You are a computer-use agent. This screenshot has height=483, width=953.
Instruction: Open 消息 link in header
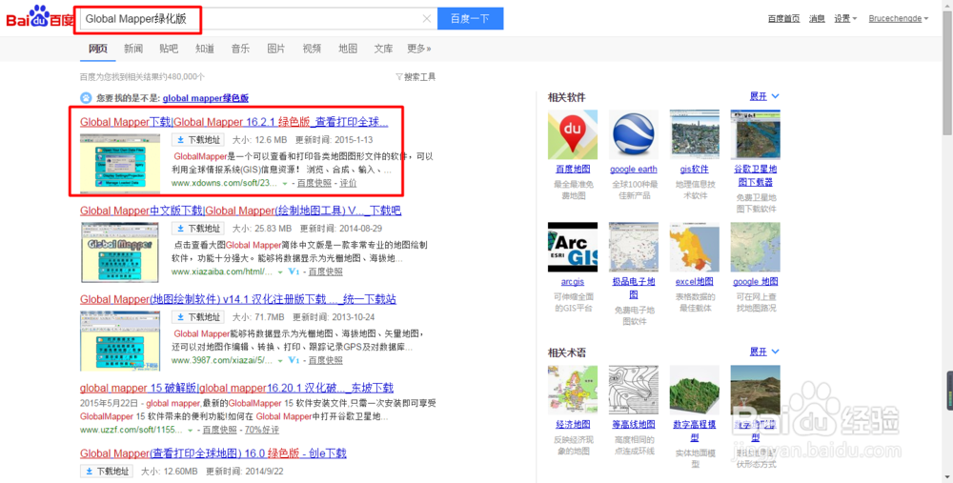pyautogui.click(x=817, y=19)
